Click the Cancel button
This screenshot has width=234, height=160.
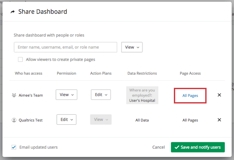click(x=159, y=147)
